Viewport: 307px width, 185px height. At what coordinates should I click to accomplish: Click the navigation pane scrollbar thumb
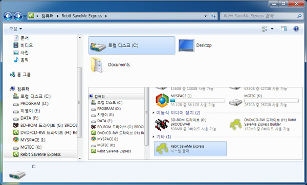(79, 102)
